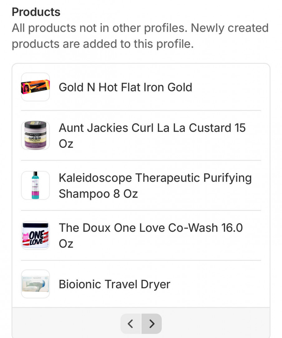
Task: Go to the previous products page
Action: coord(131,324)
